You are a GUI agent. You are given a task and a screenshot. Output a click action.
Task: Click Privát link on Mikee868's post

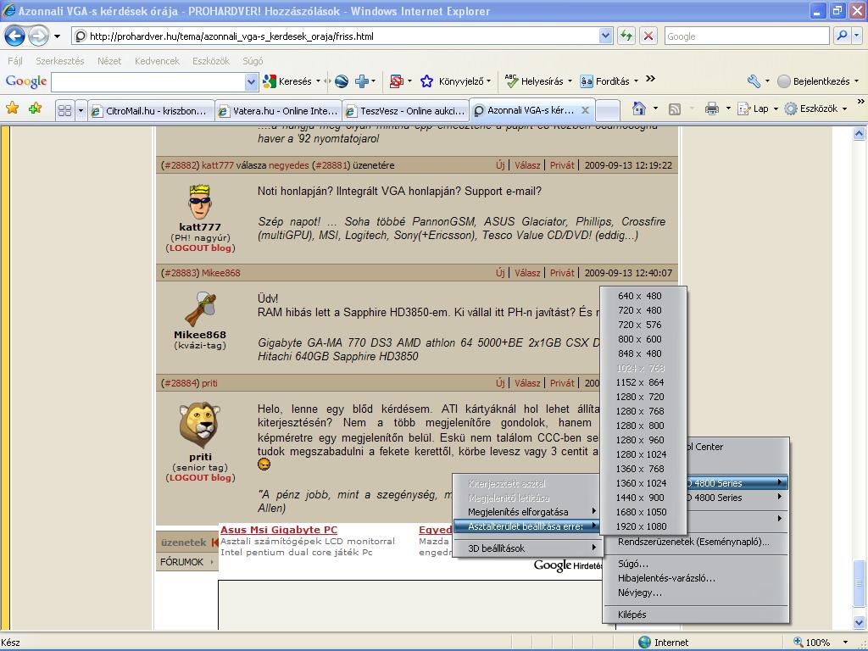click(562, 273)
